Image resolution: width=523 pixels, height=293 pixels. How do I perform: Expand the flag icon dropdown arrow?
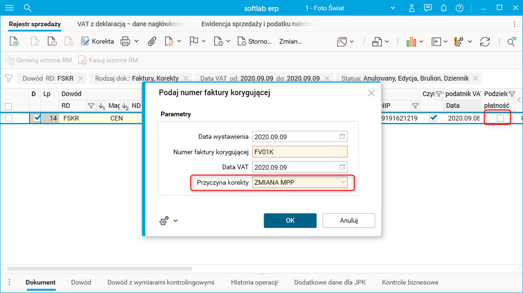[x=204, y=41]
